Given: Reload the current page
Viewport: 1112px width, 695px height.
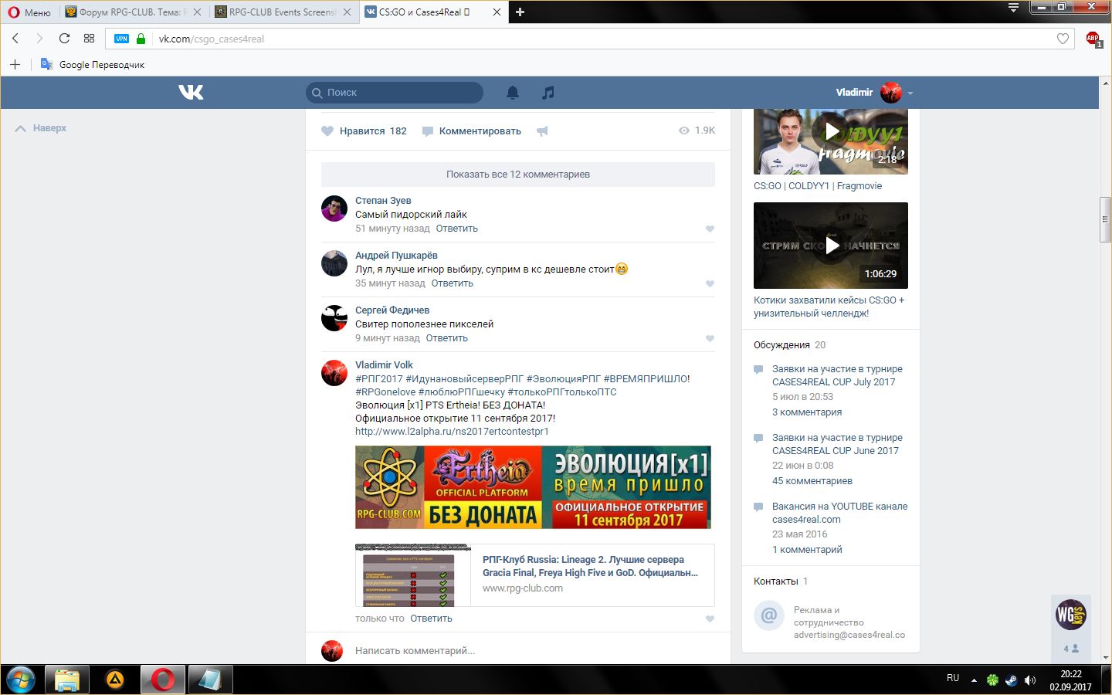Looking at the screenshot, I should (64, 39).
